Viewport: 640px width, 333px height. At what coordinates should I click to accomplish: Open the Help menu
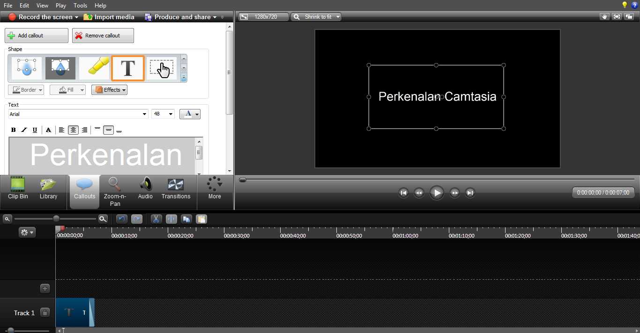click(x=100, y=5)
